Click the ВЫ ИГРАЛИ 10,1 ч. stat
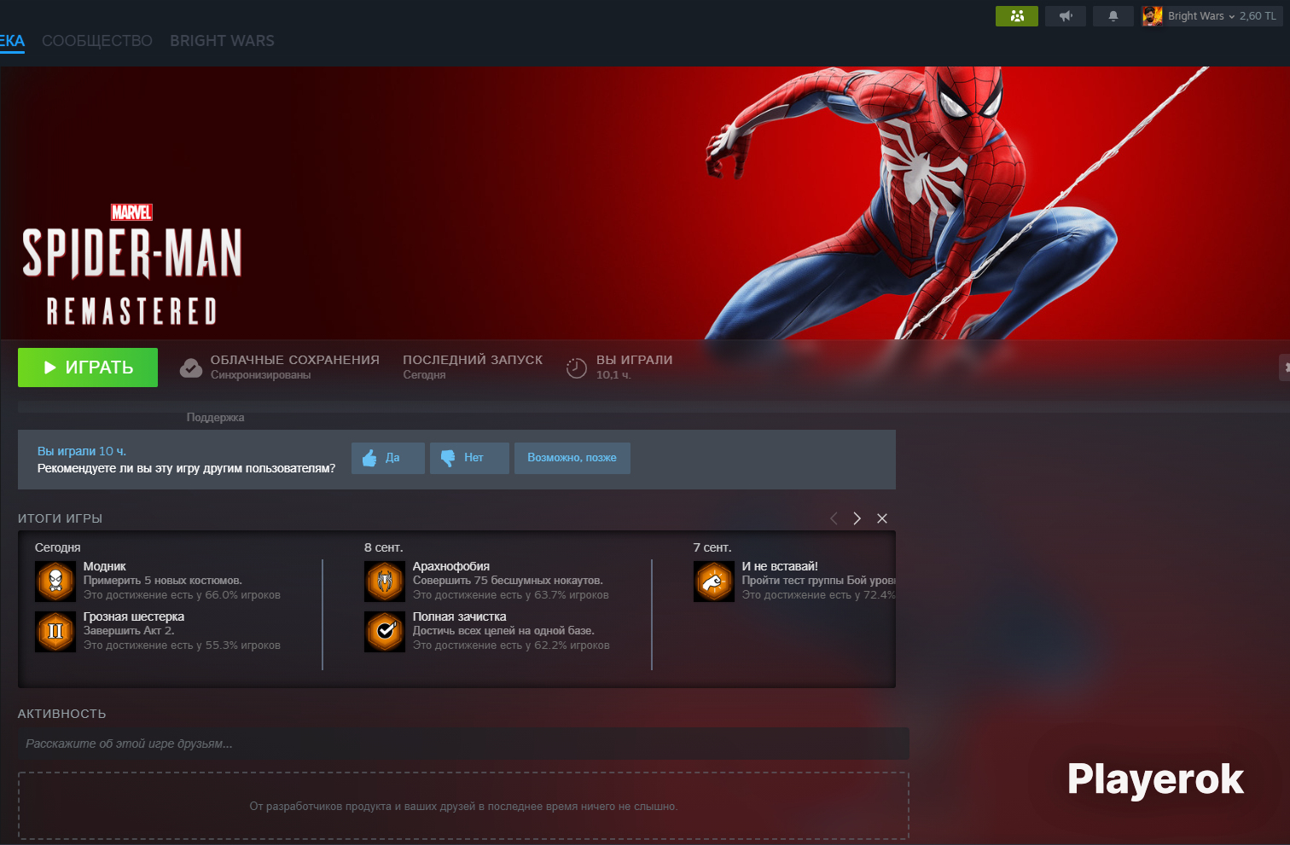Image resolution: width=1290 pixels, height=845 pixels. click(x=634, y=367)
